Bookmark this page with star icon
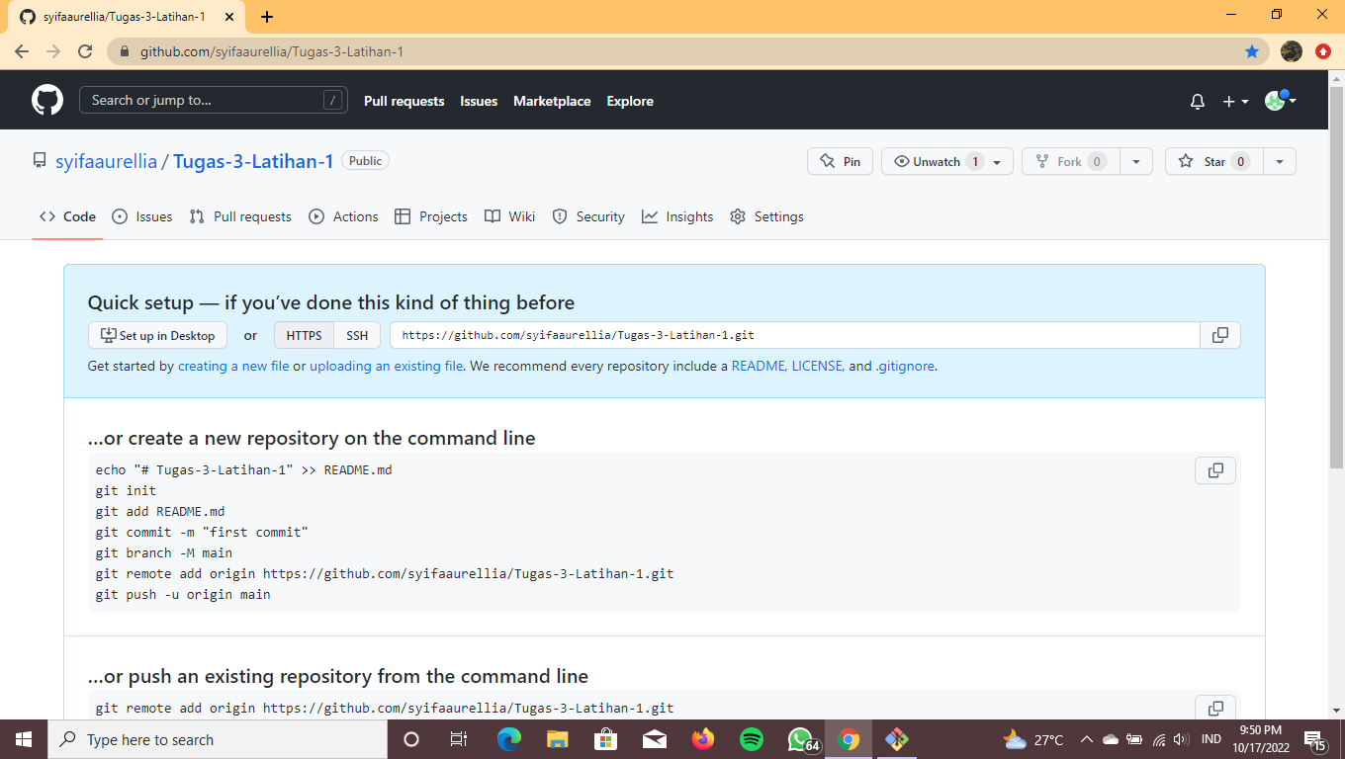This screenshot has height=759, width=1345. tap(1252, 51)
